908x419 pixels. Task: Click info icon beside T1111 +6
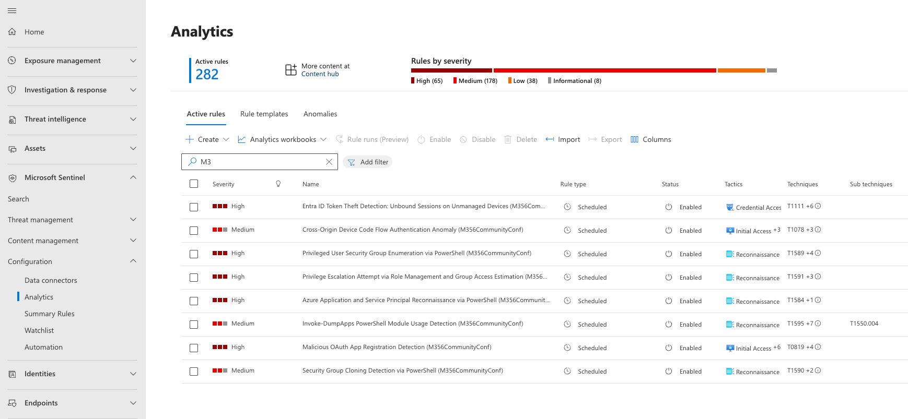point(818,206)
